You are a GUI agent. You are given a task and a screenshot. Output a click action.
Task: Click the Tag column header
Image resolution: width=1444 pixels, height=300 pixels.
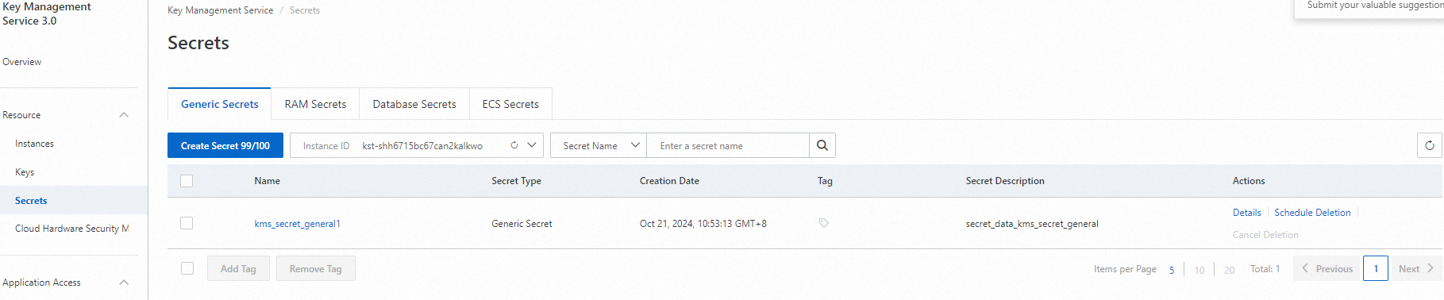[x=826, y=181]
